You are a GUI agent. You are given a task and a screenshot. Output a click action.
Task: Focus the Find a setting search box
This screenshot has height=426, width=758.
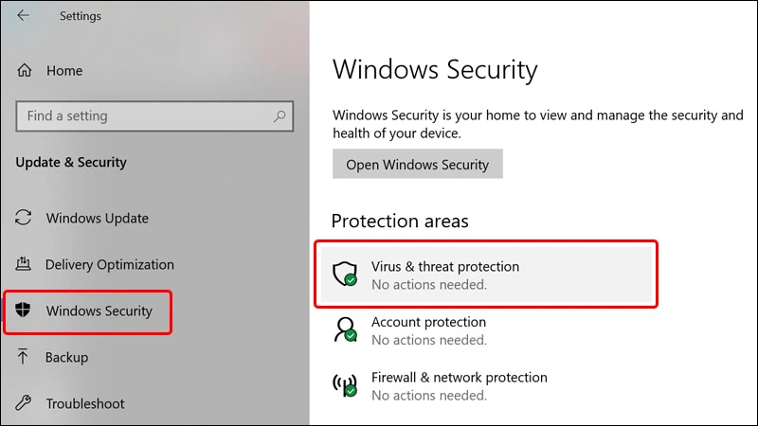click(142, 116)
